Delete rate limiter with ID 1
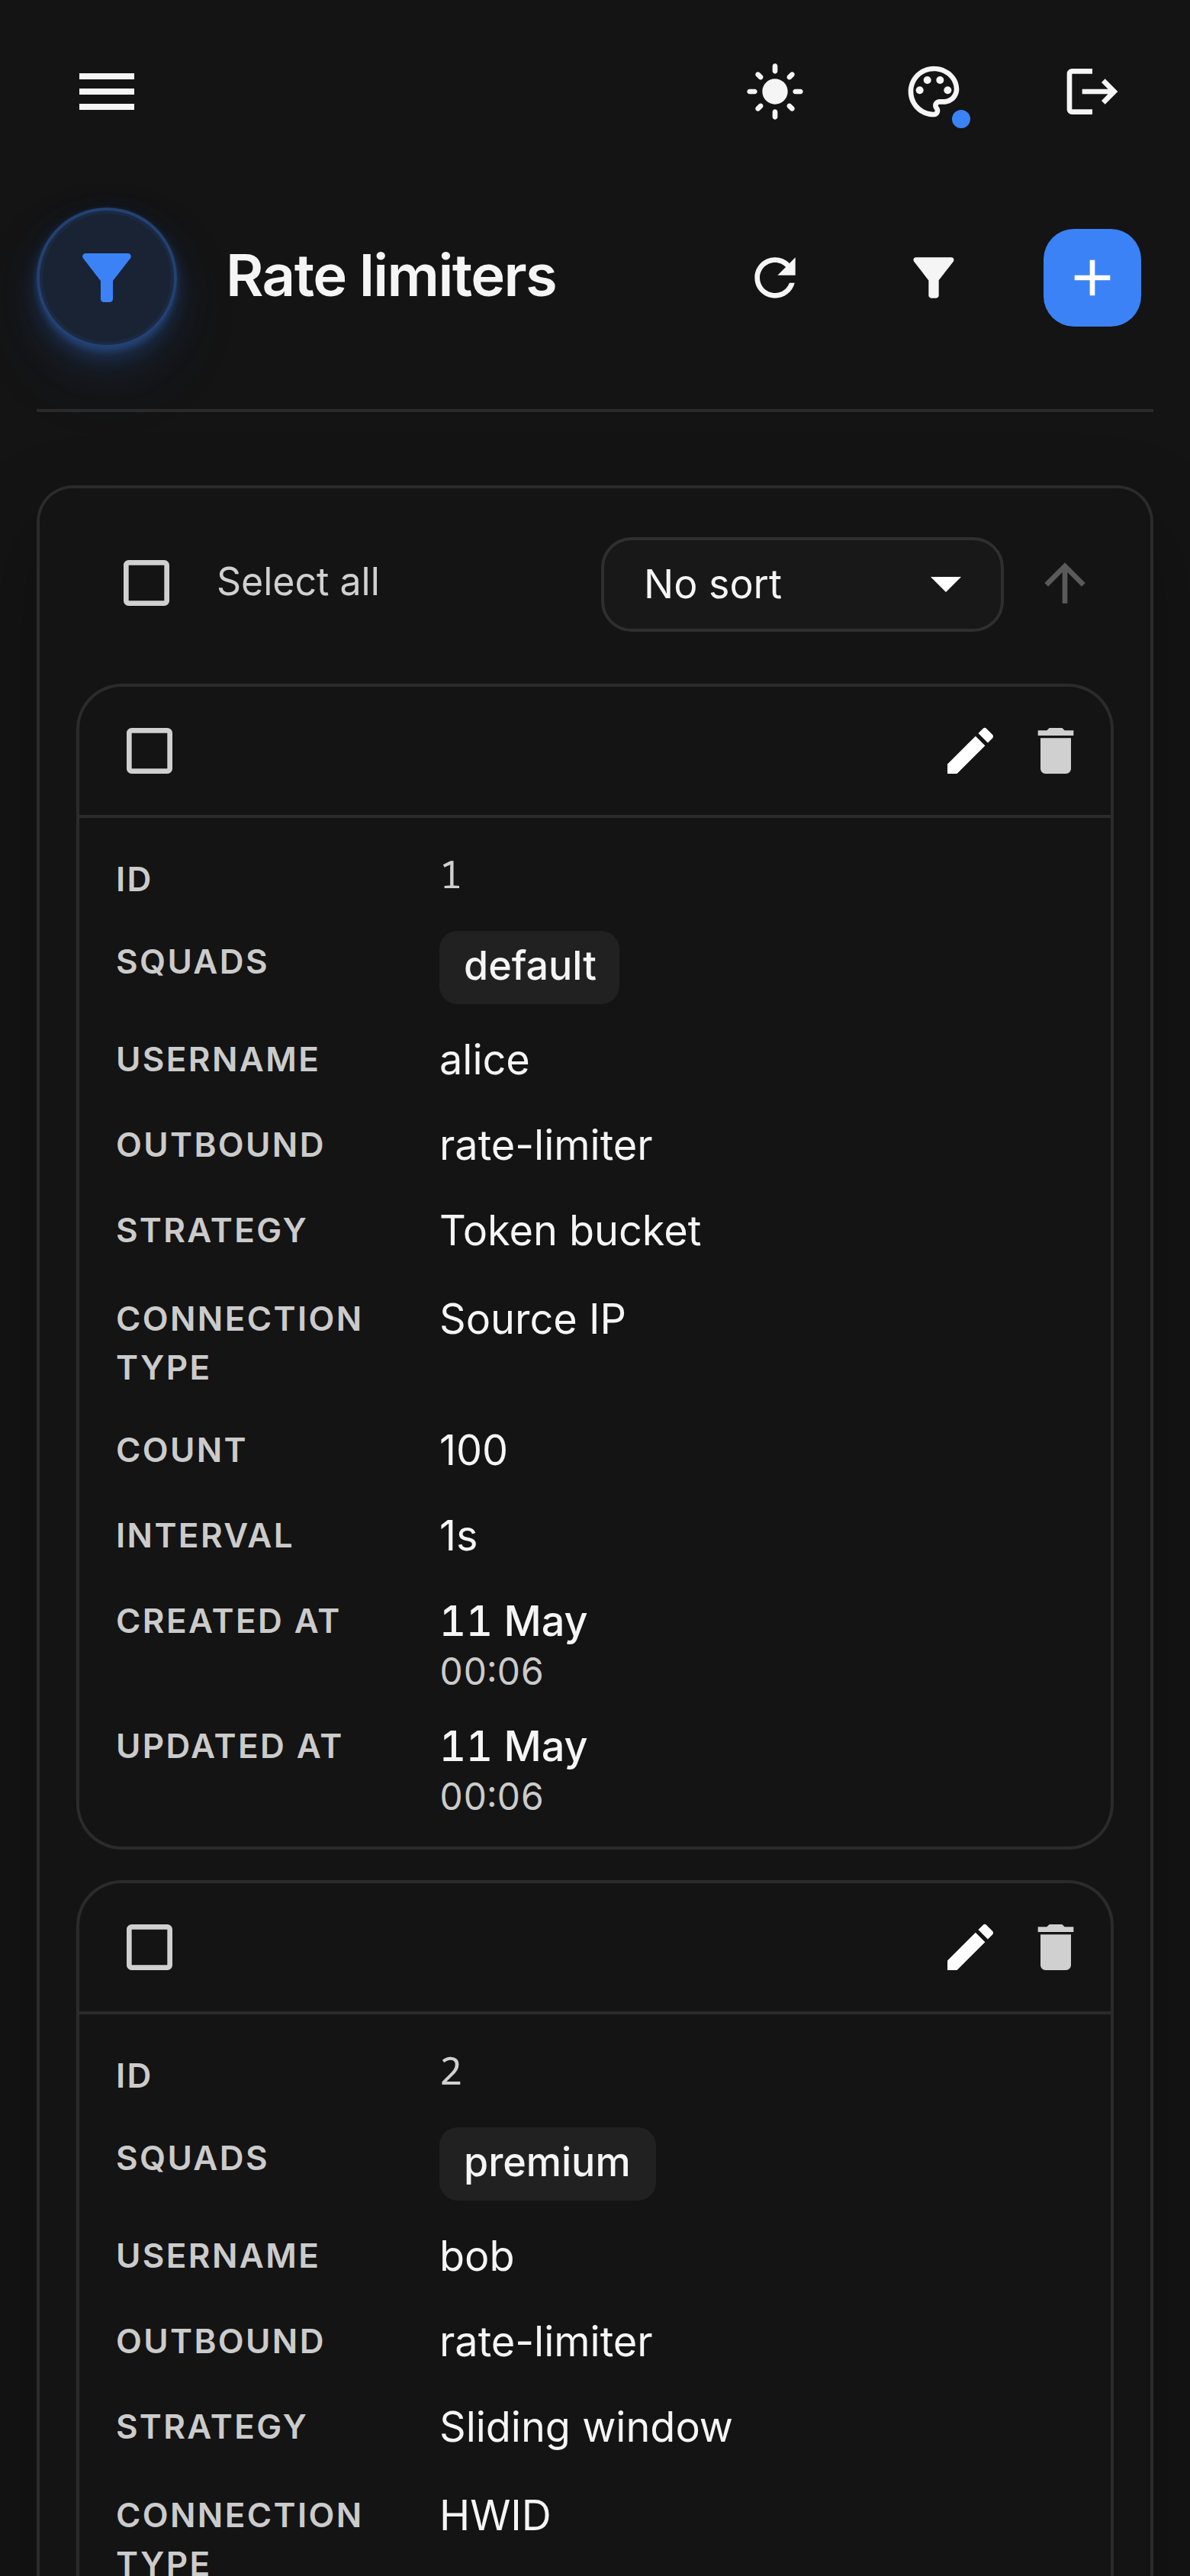This screenshot has height=2576, width=1190. coord(1055,751)
